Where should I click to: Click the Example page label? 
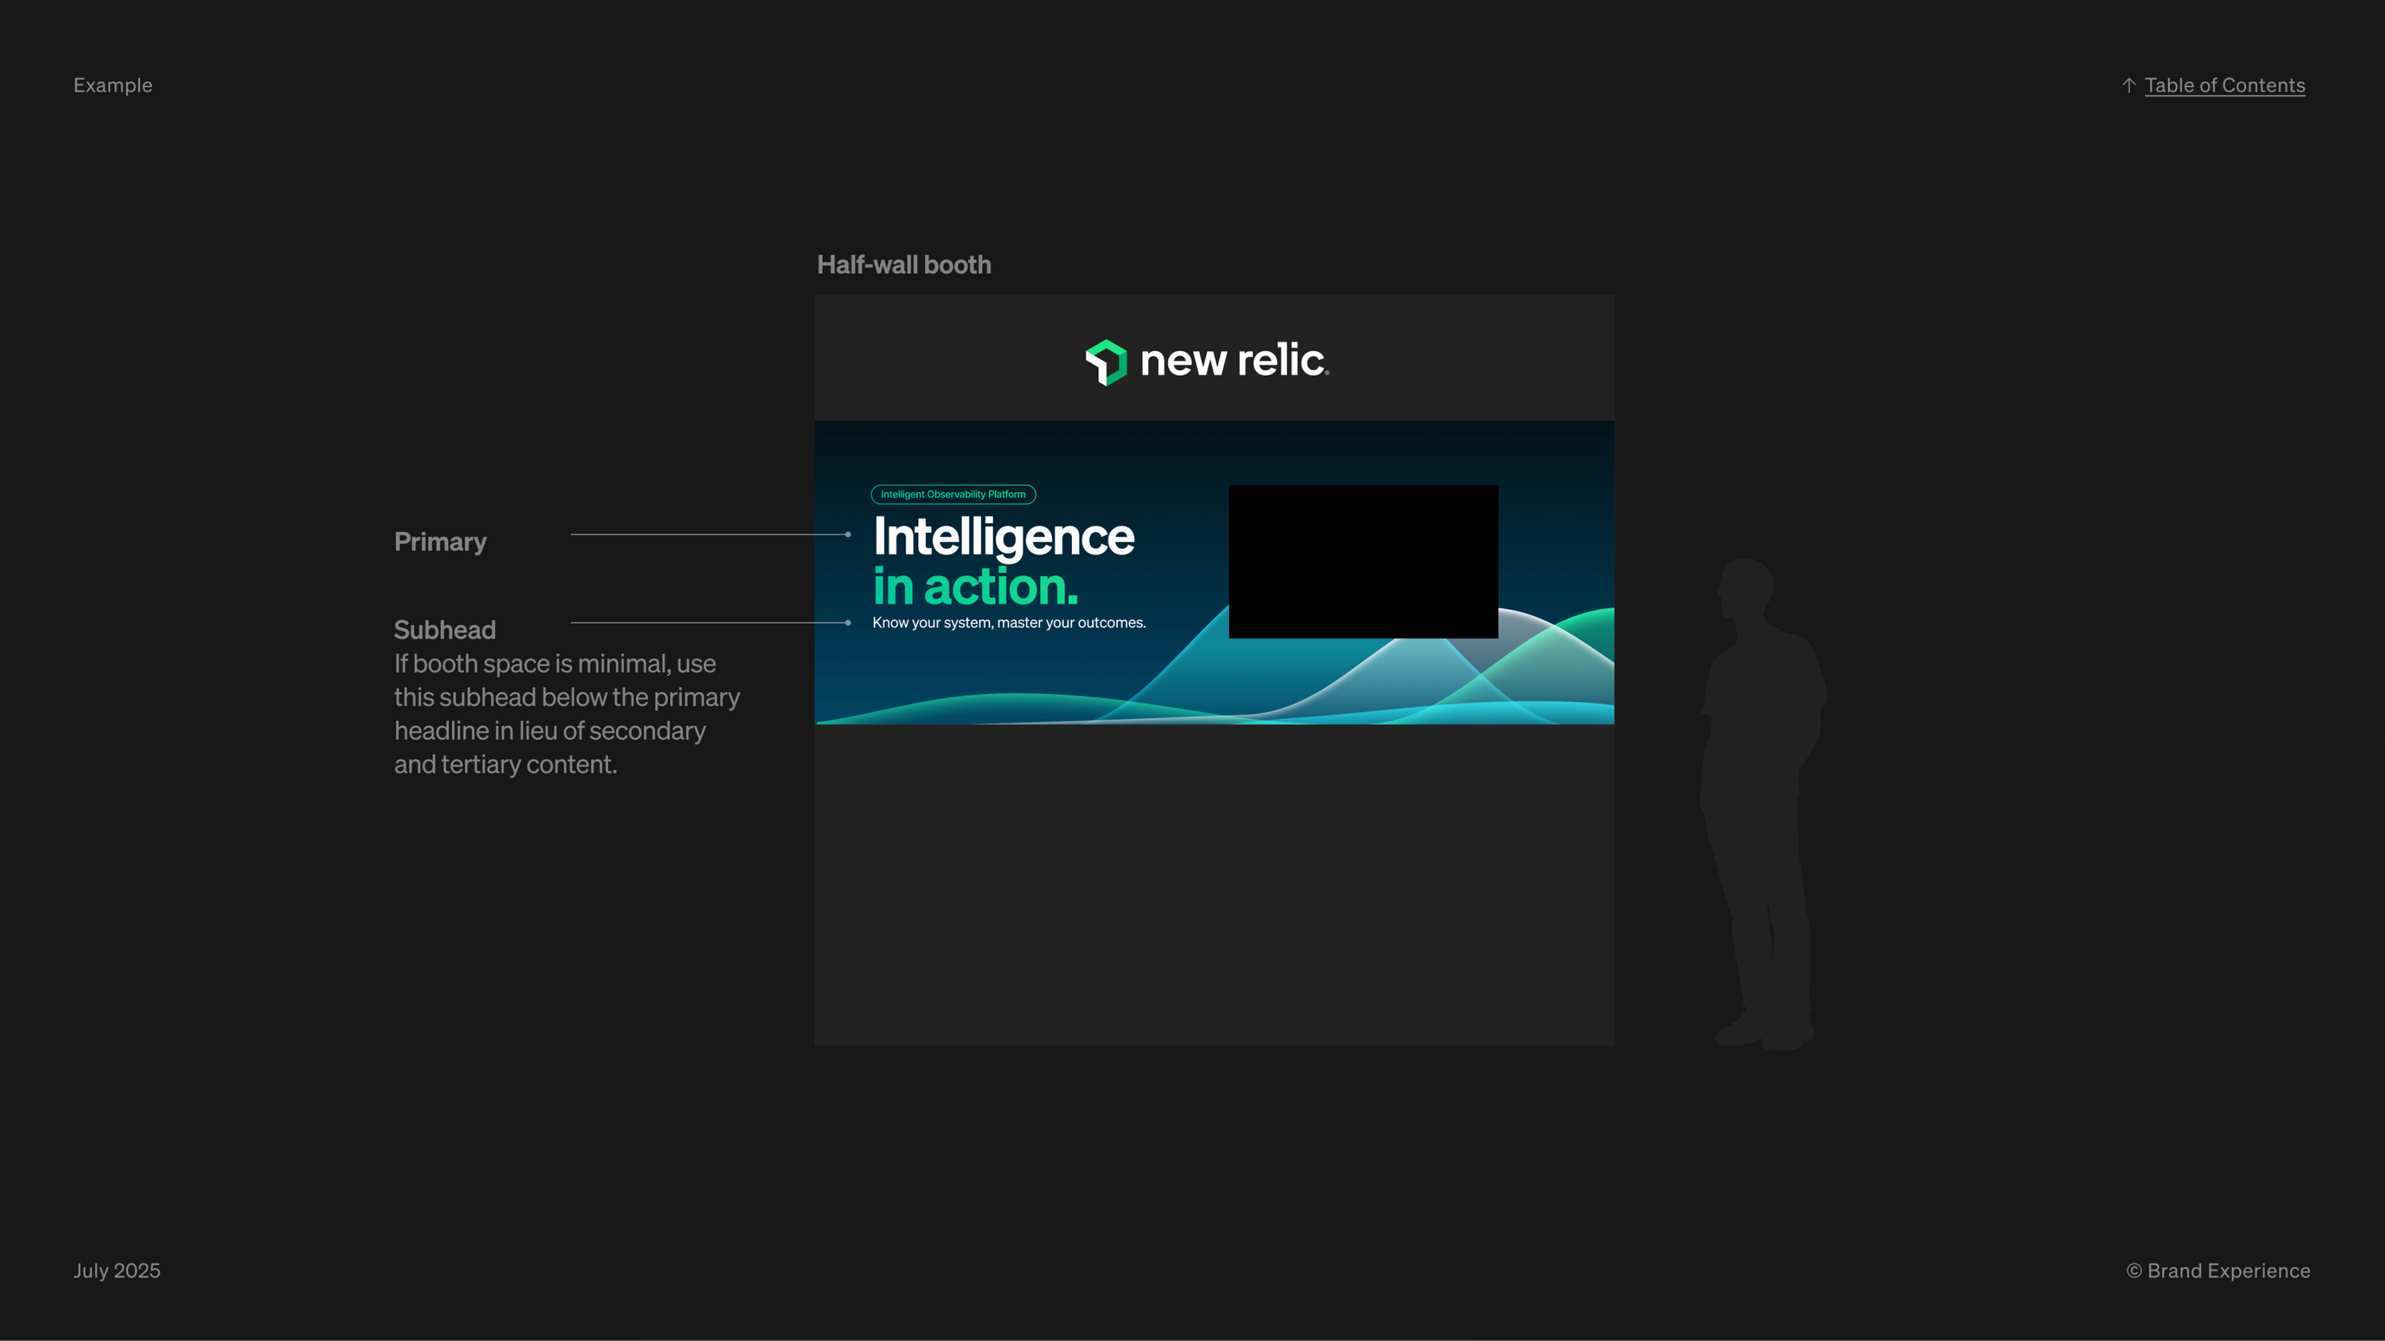[113, 85]
